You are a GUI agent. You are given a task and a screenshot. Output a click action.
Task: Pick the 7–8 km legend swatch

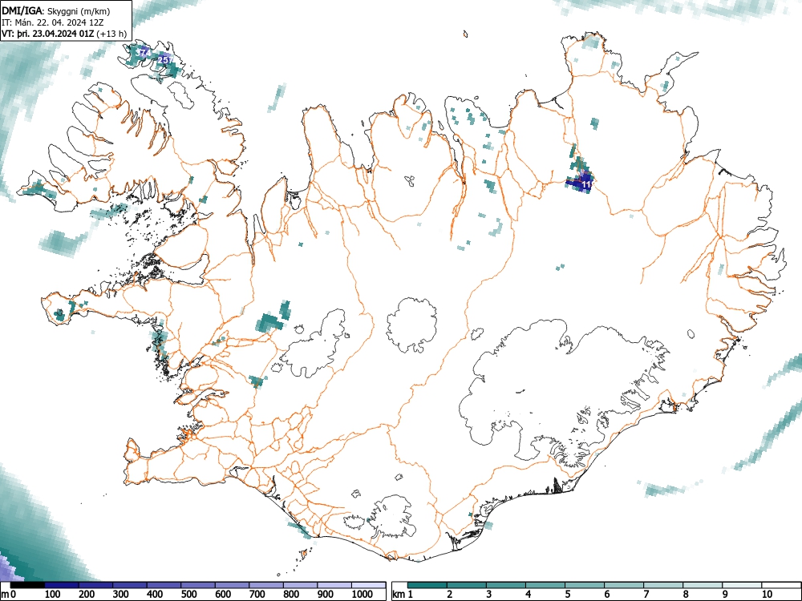663,585
